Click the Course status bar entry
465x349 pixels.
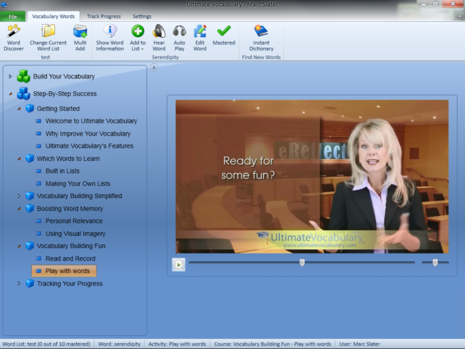272,344
